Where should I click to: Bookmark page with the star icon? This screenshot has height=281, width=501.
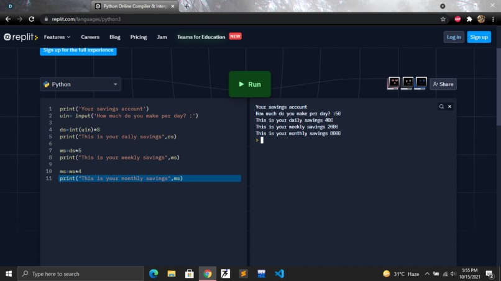click(x=443, y=19)
